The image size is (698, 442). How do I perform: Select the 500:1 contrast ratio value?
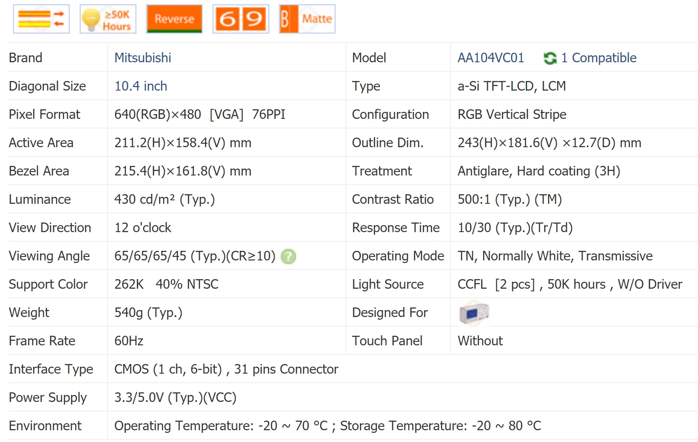[x=510, y=199]
